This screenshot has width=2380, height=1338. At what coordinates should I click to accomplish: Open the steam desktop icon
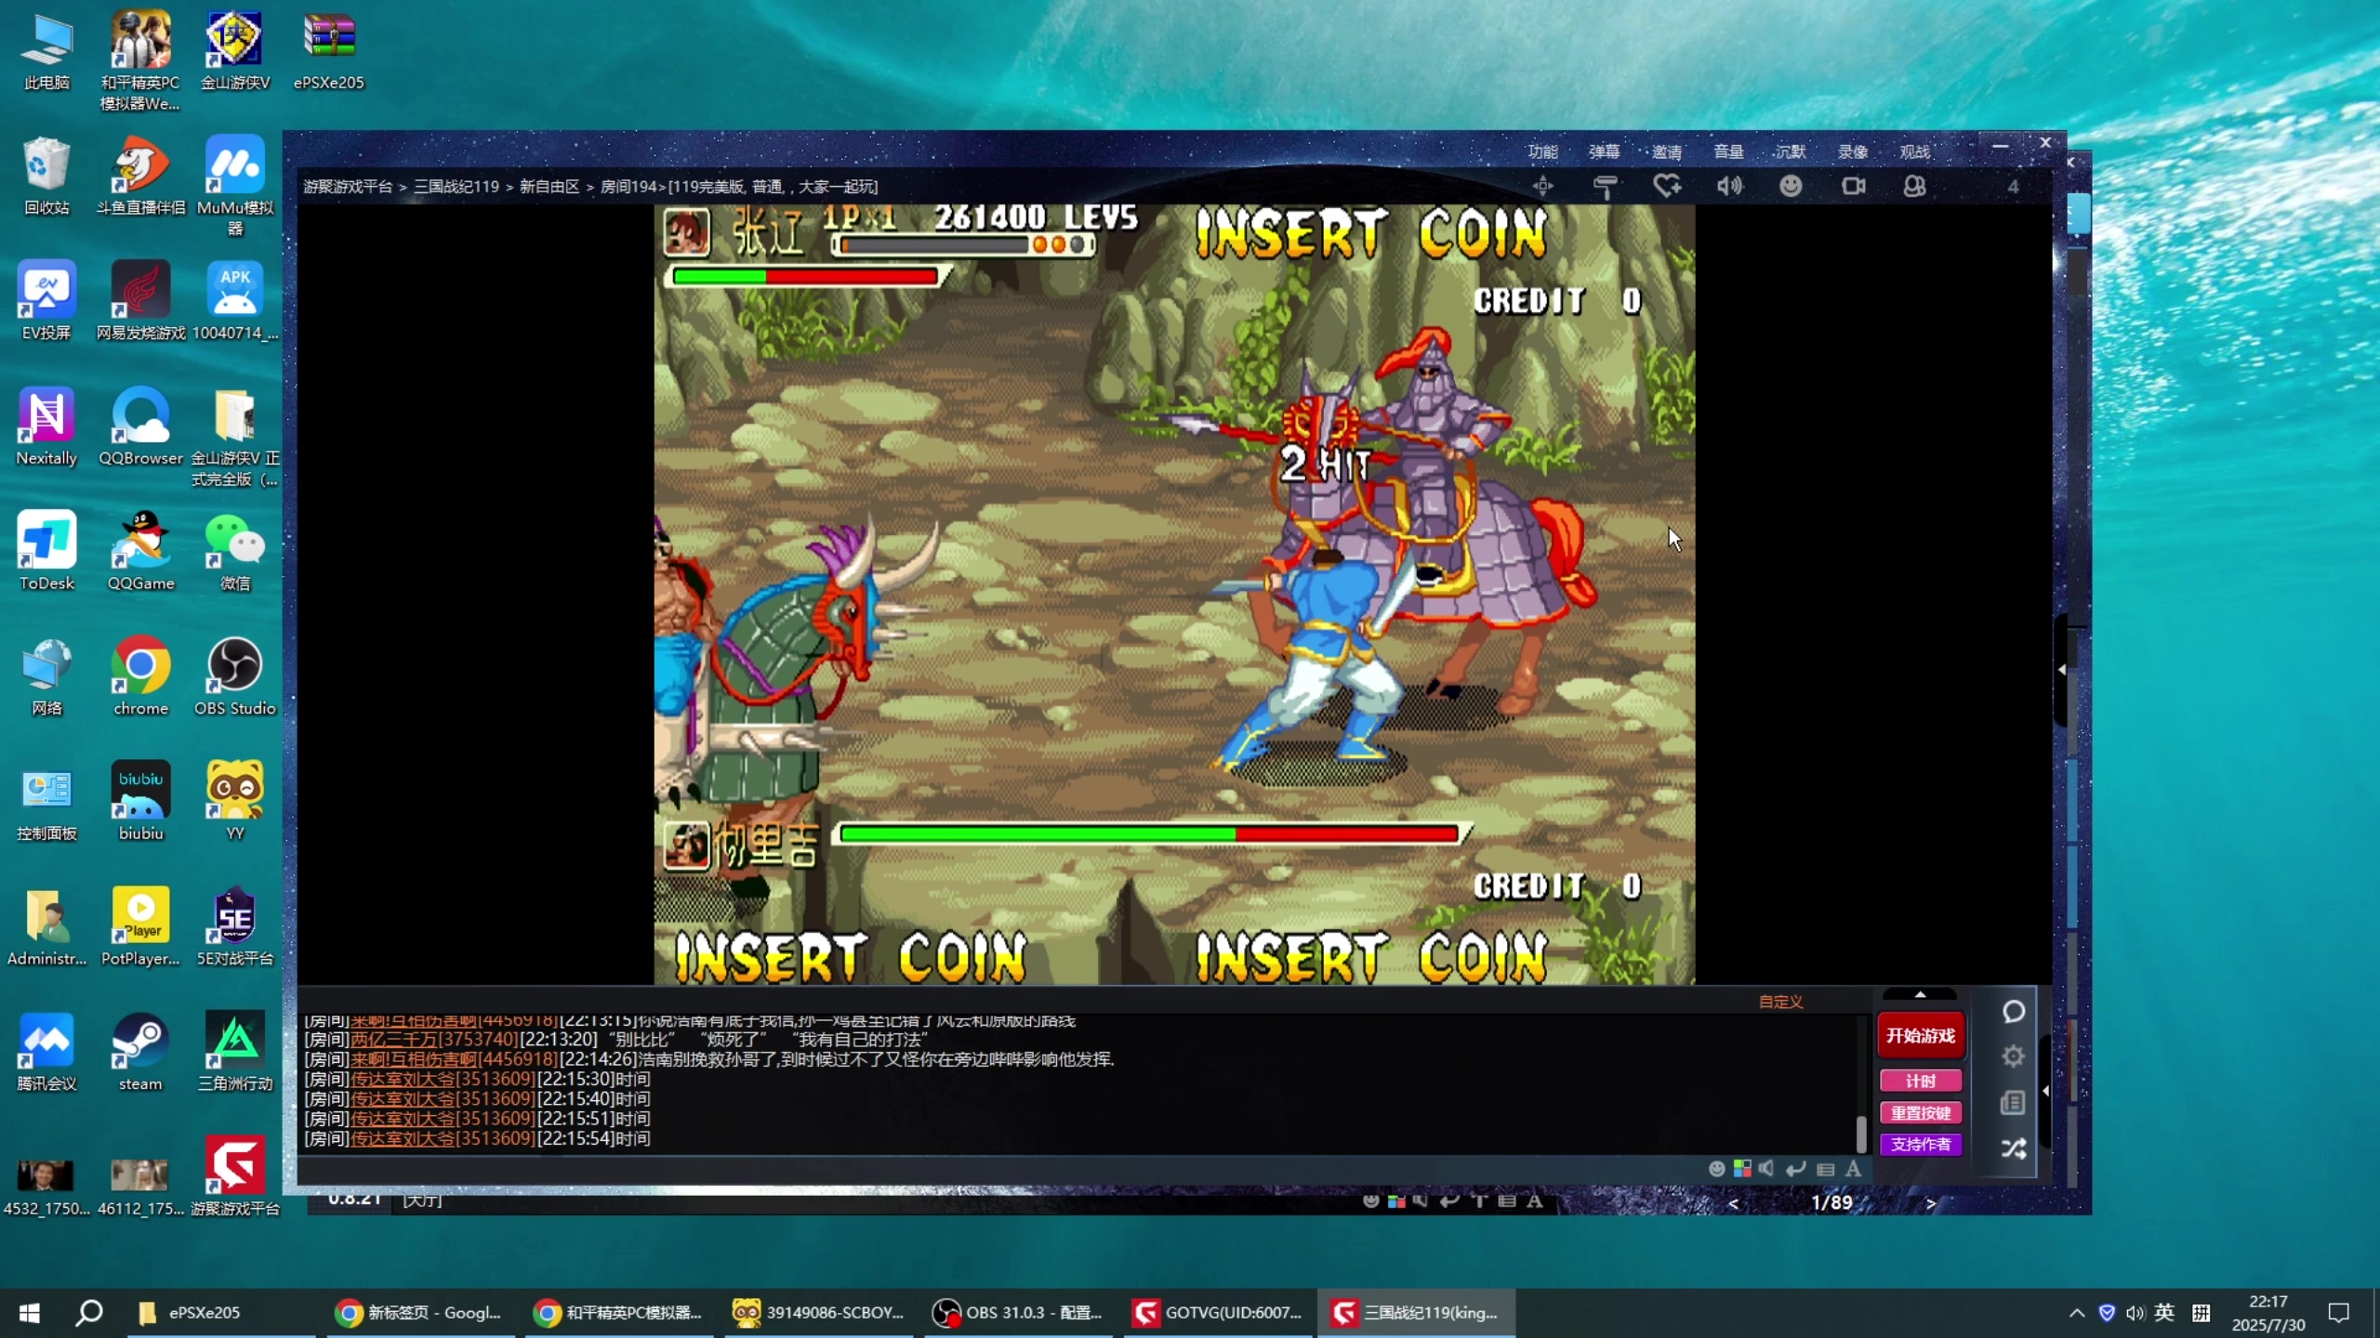pos(140,1052)
